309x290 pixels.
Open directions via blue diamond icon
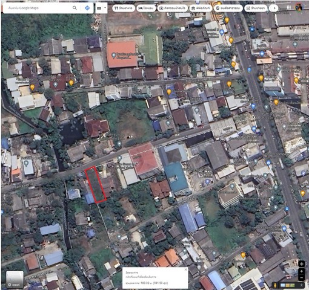87,8
